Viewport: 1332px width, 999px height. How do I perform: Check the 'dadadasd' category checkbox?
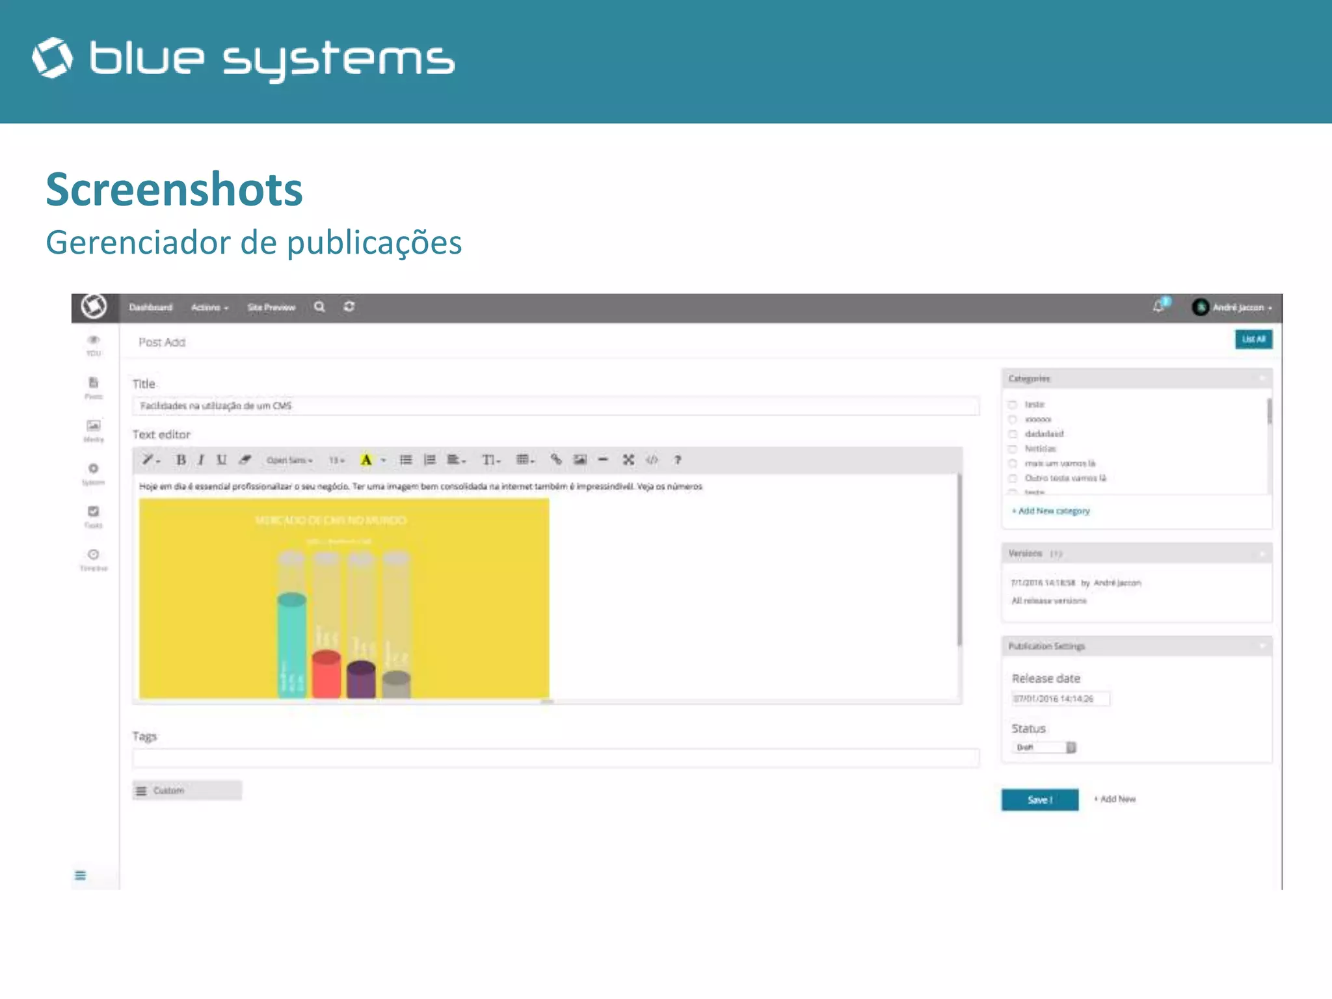tap(1013, 434)
